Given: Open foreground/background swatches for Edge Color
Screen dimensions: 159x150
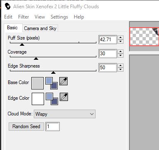Looking at the screenshot, I should [52, 99].
